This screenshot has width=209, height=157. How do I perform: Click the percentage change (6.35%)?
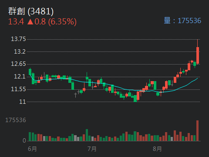click(62, 22)
